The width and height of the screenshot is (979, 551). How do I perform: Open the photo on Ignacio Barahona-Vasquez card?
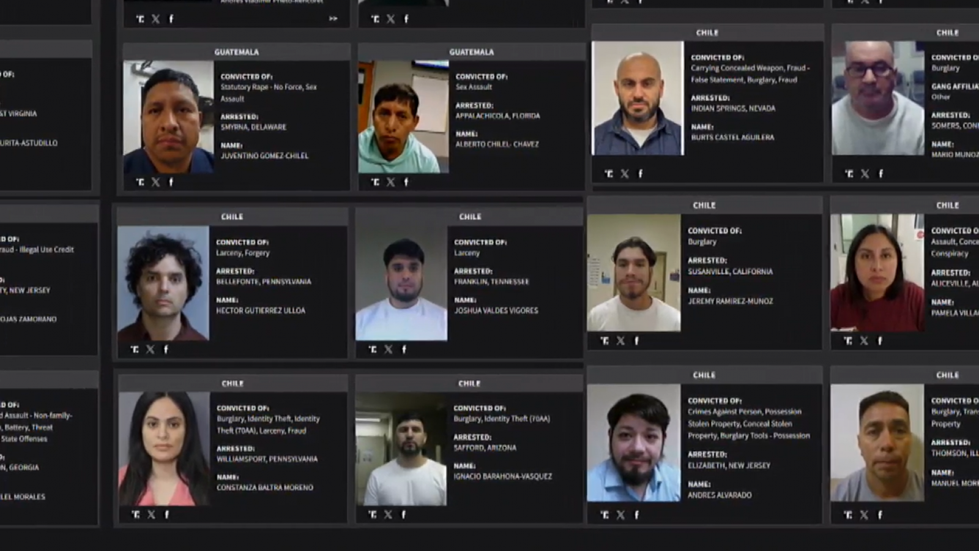pos(401,449)
